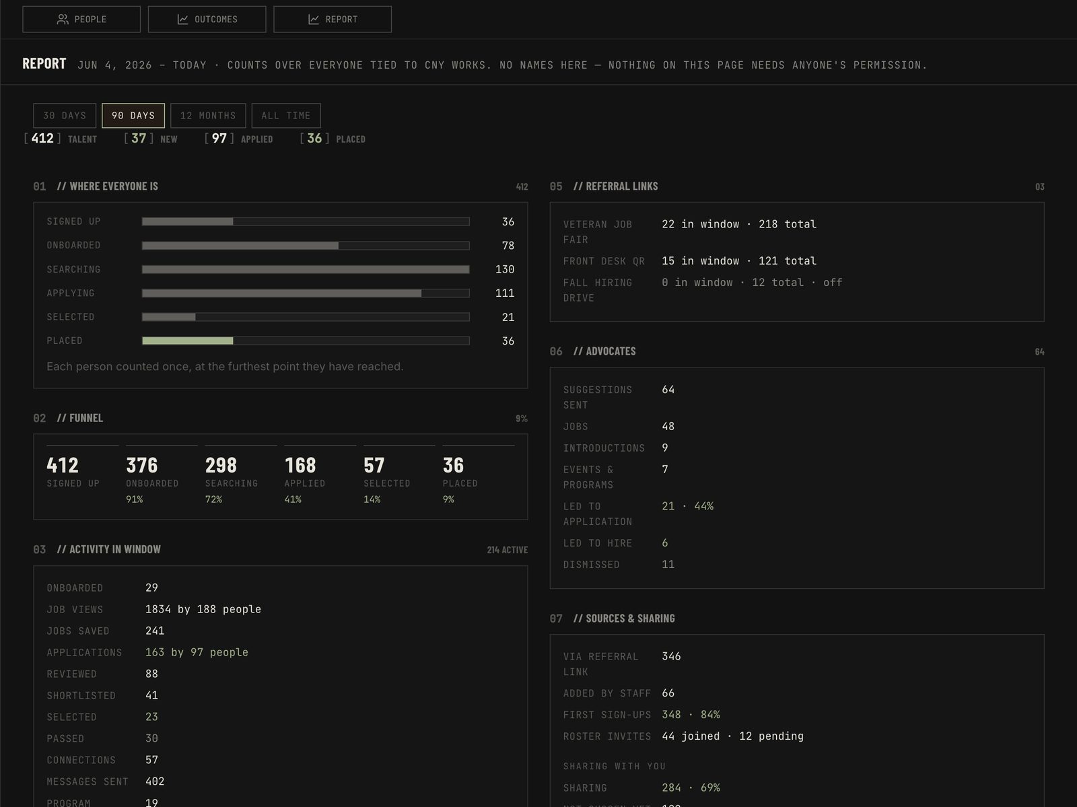Viewport: 1077px width, 807px height.
Task: Click the 36 PLACED summary count
Action: (x=333, y=139)
